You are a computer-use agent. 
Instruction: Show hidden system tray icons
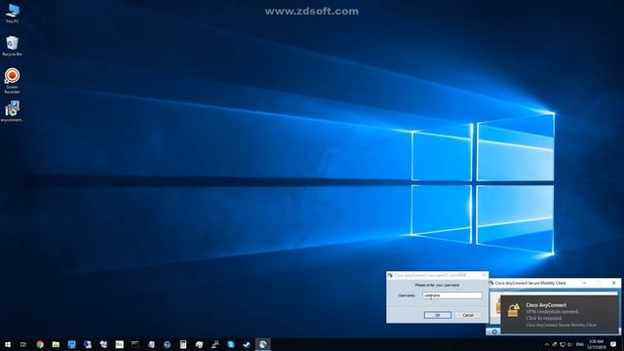[x=546, y=344]
